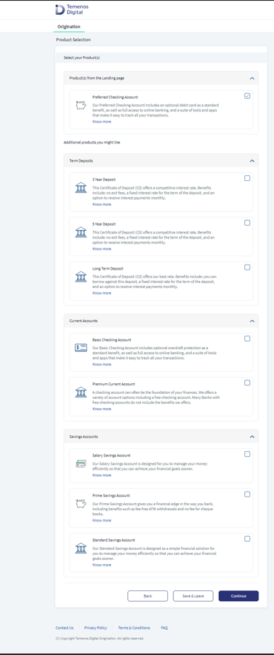Screen dimensions: 274x655
Task: Click Save & Leave button
Action: point(193,596)
